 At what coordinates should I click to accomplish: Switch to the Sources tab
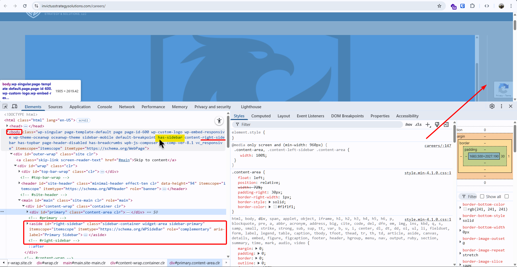(x=55, y=107)
